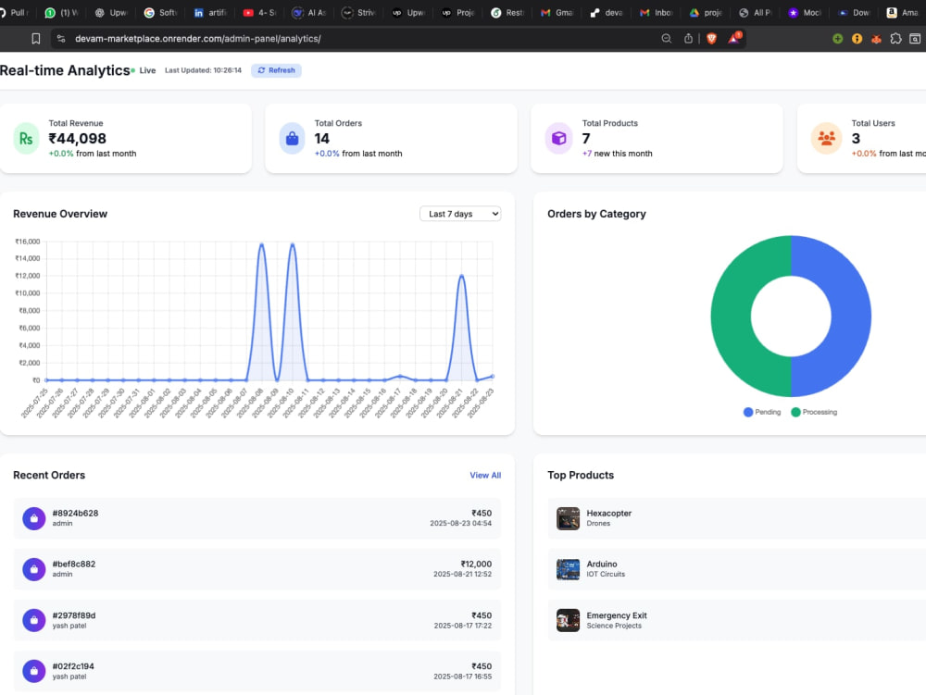Click the green Live status dot

[132, 71]
